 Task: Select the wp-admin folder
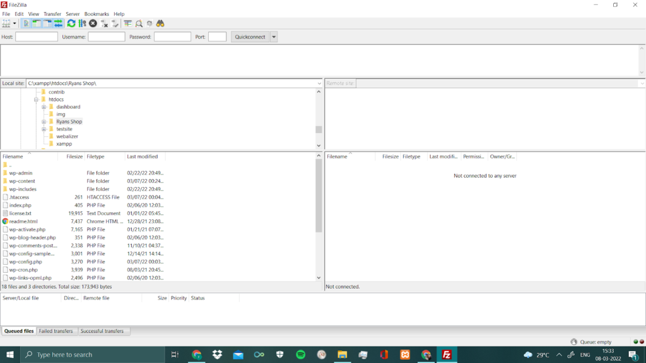pos(21,173)
